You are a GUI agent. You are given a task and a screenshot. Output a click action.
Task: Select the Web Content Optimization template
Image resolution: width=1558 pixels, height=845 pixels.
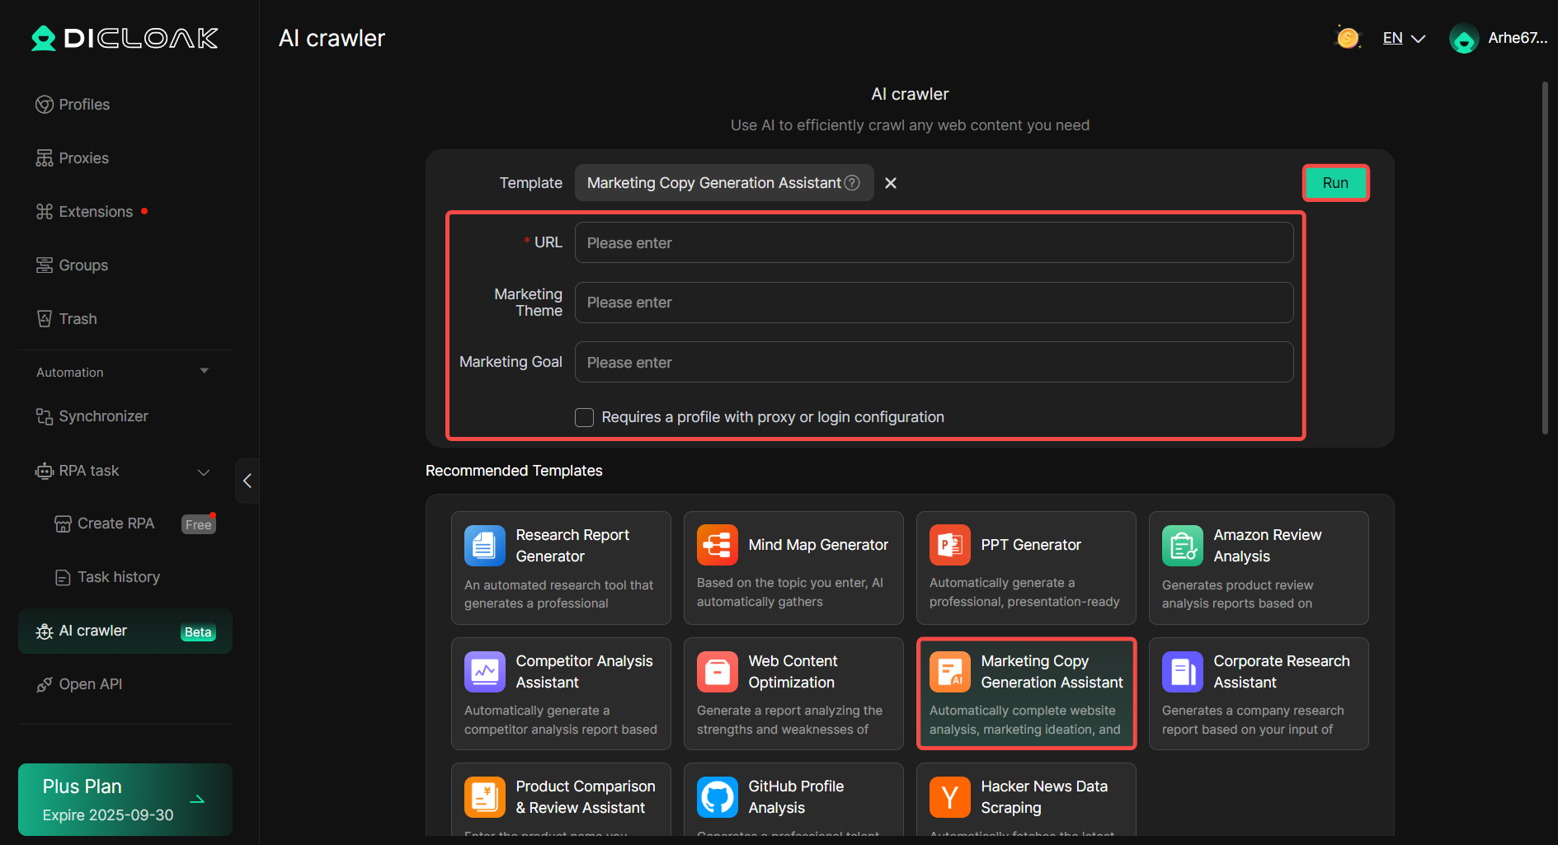pyautogui.click(x=793, y=693)
